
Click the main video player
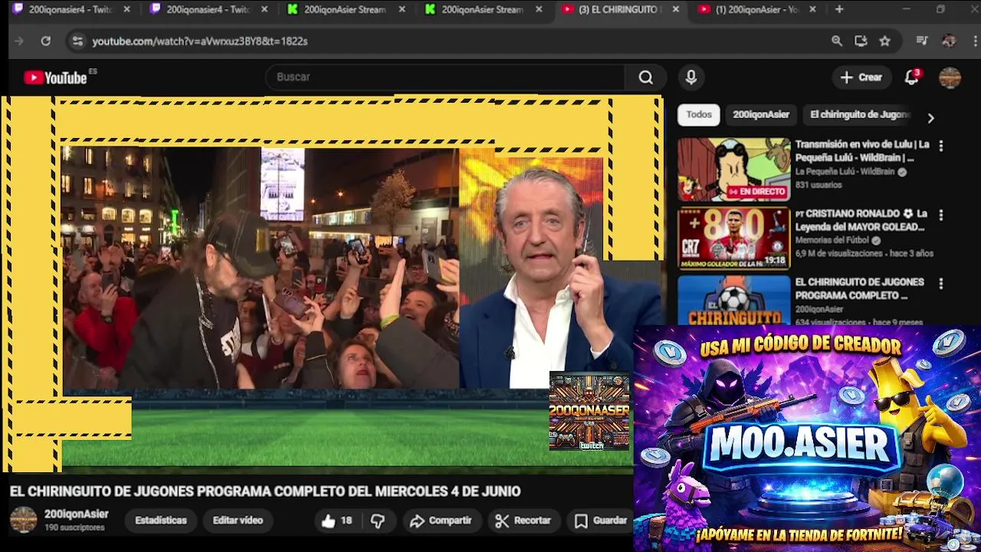pos(331,284)
